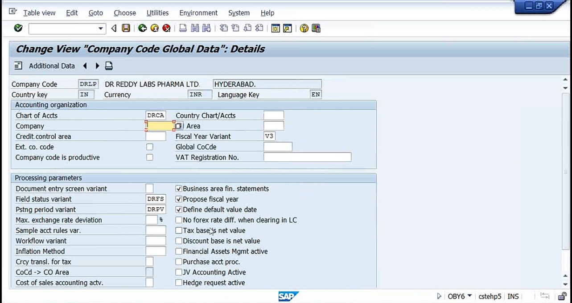Check Financial Assets Mgmt active
The height and width of the screenshot is (303, 572).
[x=179, y=251]
